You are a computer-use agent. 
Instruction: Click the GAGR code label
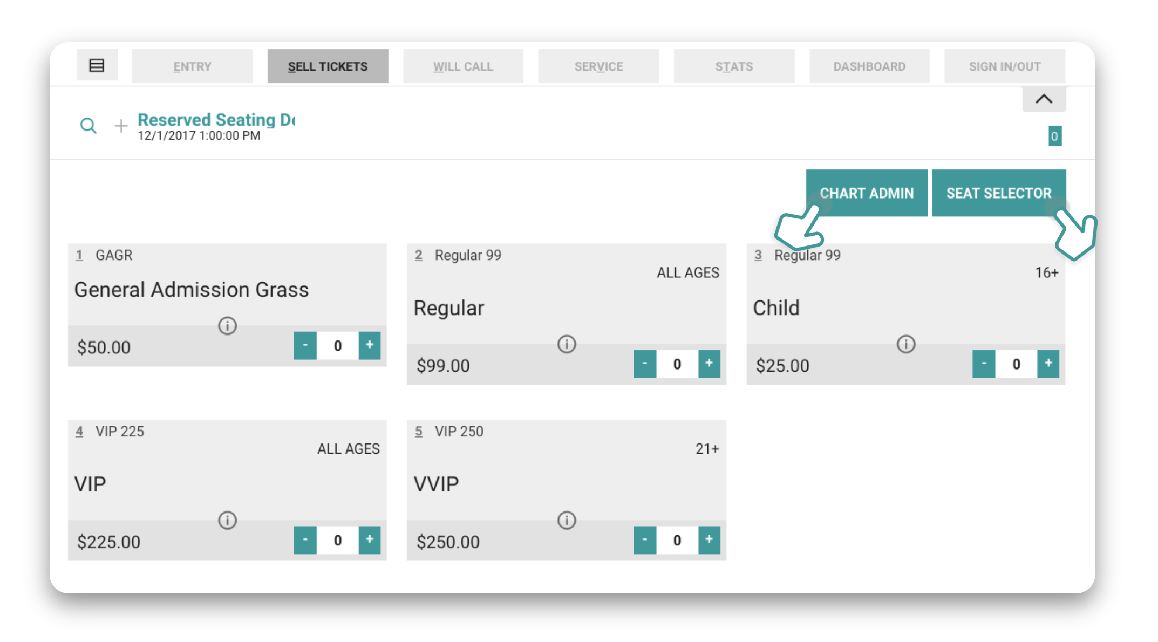114,255
